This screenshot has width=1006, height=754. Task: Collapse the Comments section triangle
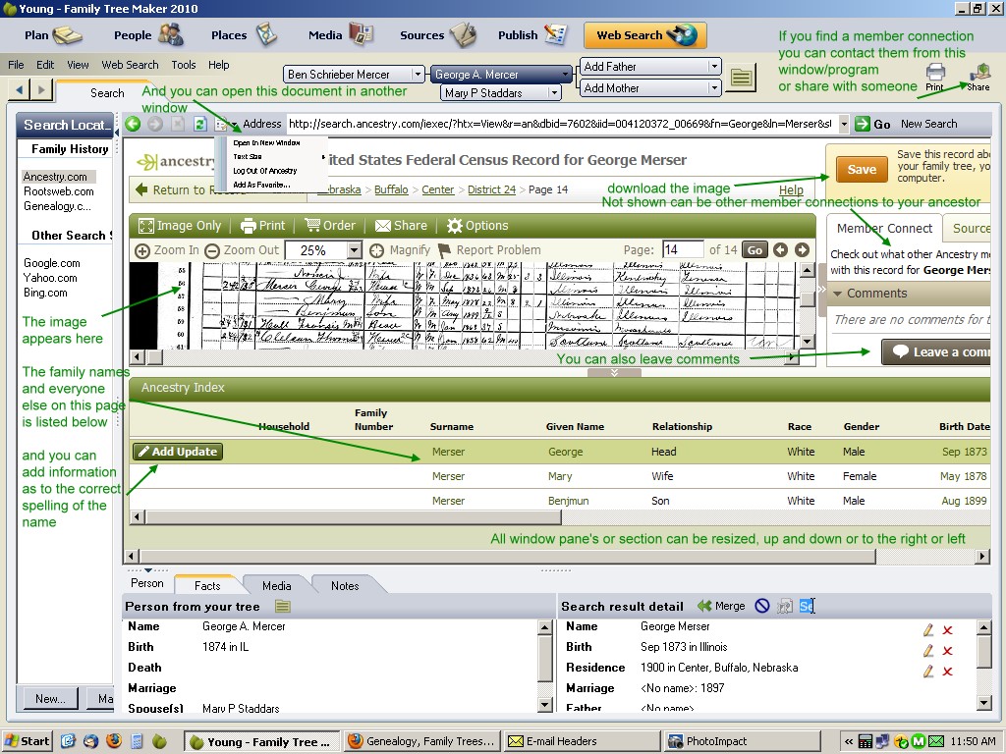pyautogui.click(x=837, y=294)
